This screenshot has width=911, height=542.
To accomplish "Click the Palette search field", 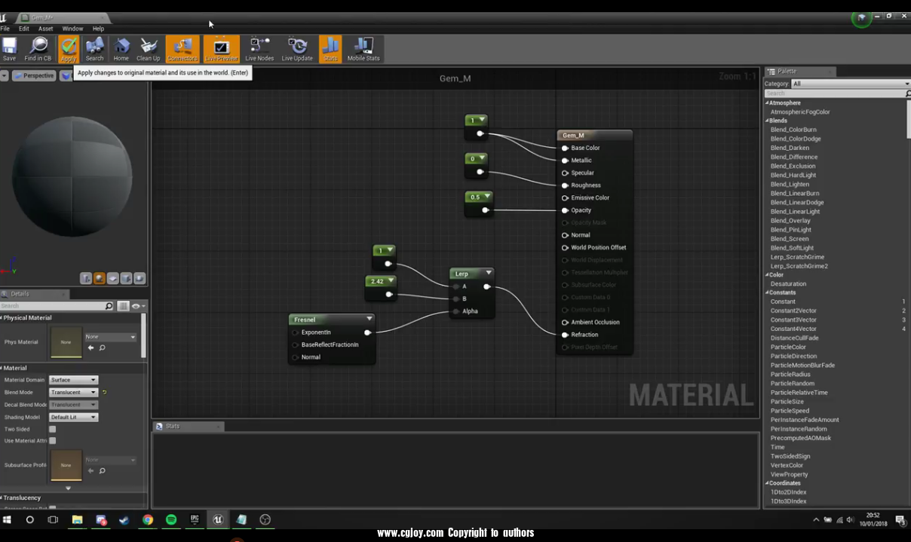I will [833, 93].
